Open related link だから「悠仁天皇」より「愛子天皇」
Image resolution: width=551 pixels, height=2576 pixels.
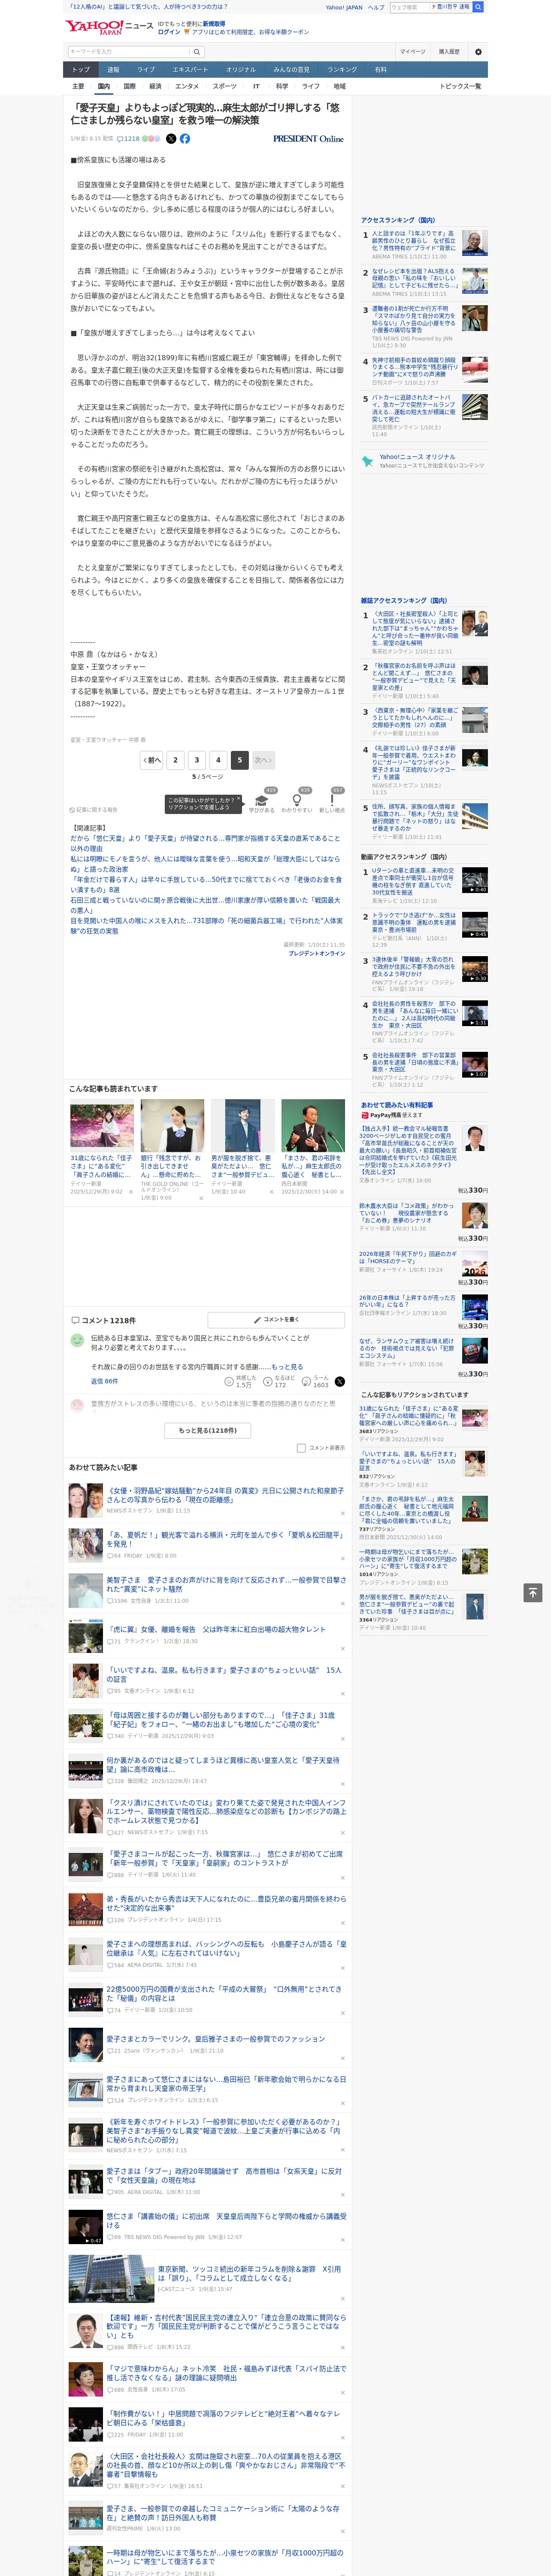pos(205,843)
